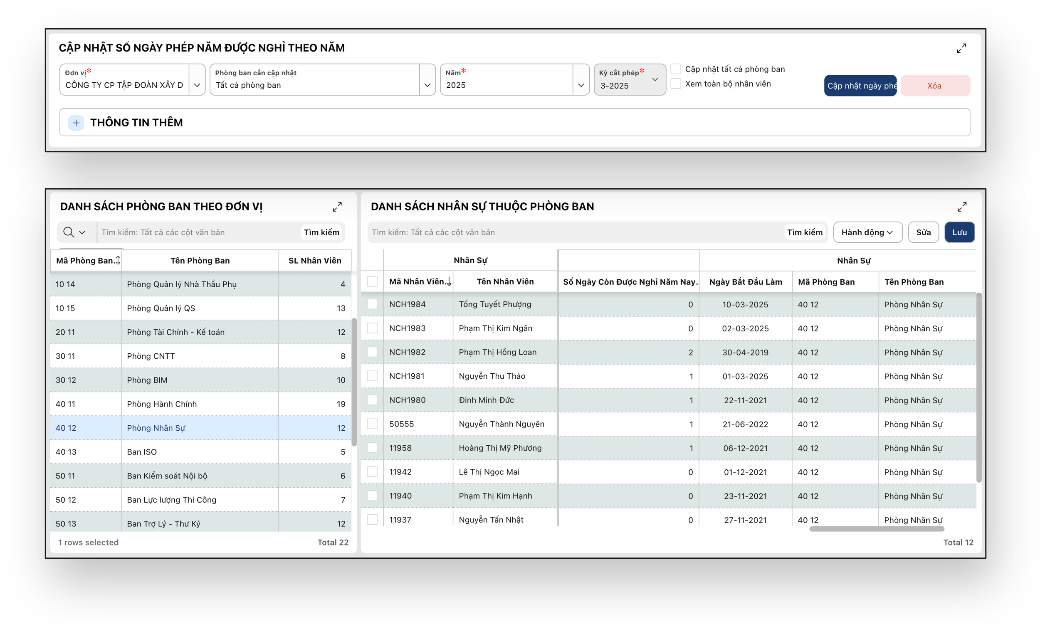Click Tìm kiếm in the employee list

[x=805, y=232]
